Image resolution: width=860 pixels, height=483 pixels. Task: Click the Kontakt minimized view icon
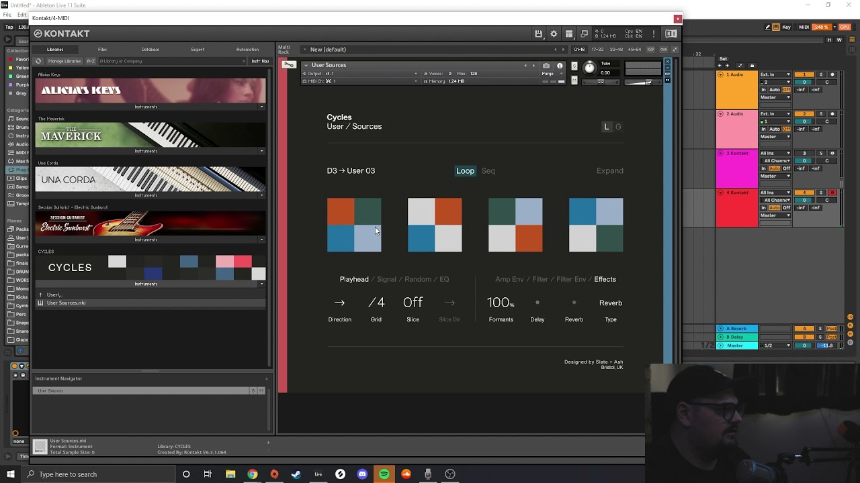[x=585, y=34]
